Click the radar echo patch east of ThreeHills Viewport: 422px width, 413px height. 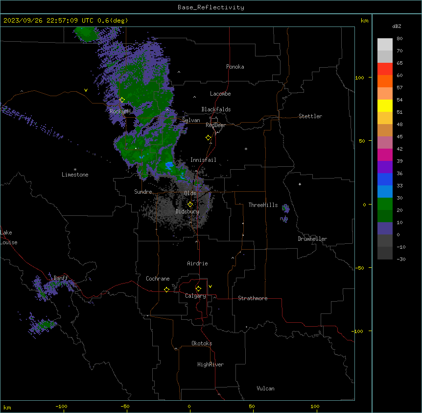pos(285,208)
